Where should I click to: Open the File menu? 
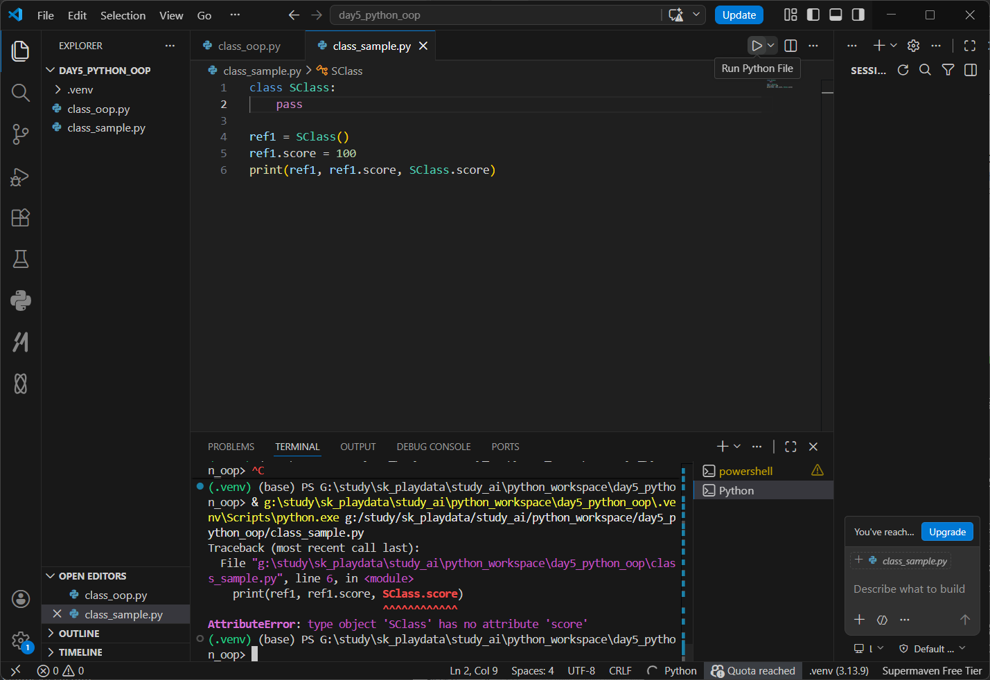46,15
